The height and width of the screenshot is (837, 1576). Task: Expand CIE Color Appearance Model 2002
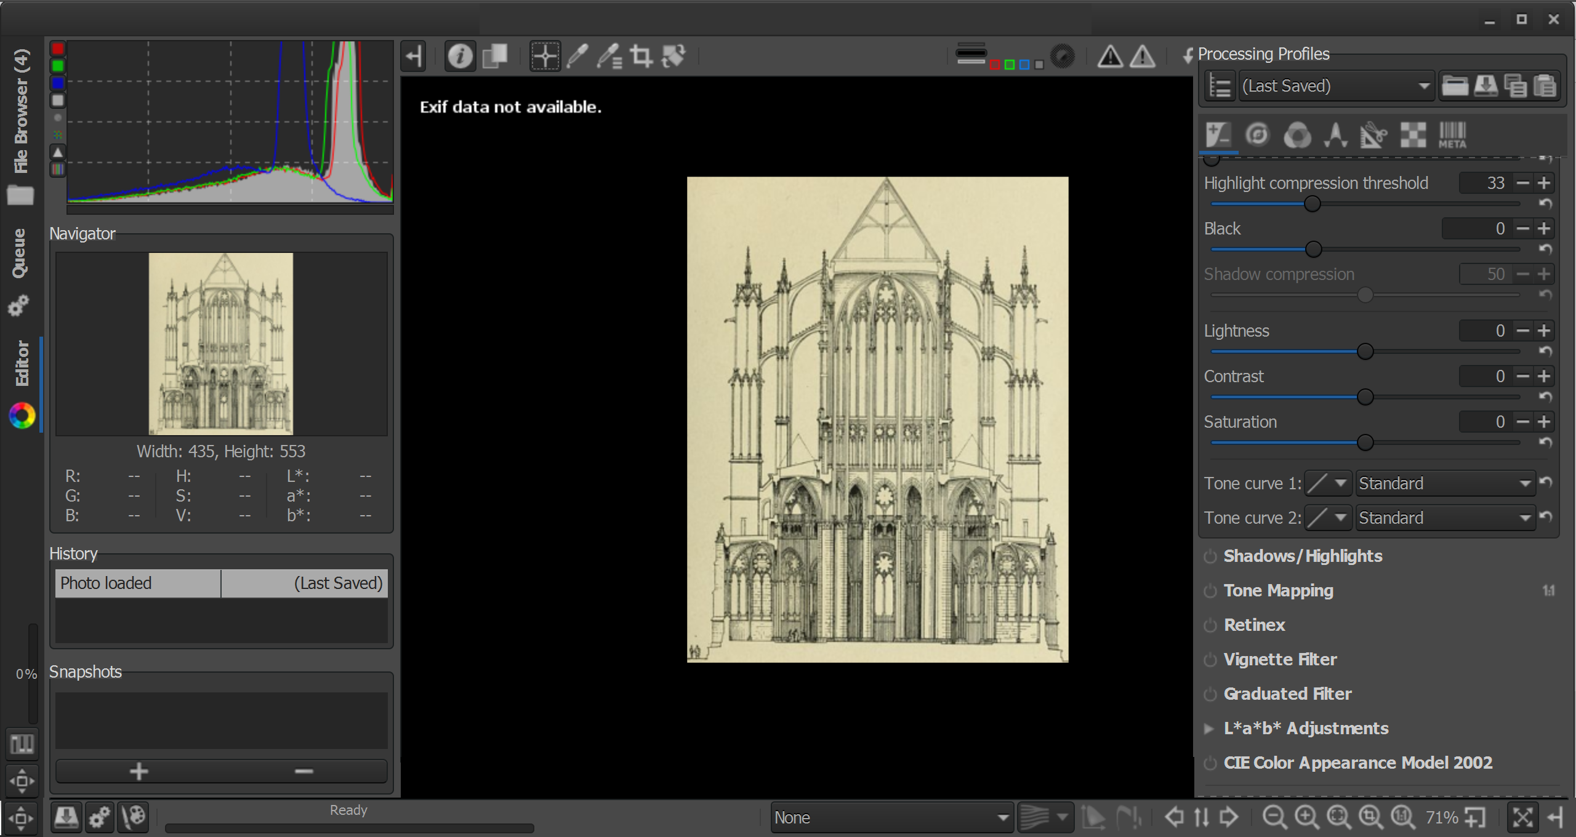(1357, 763)
